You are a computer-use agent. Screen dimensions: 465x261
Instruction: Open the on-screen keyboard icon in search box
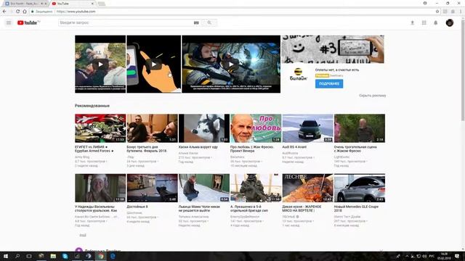pos(196,22)
